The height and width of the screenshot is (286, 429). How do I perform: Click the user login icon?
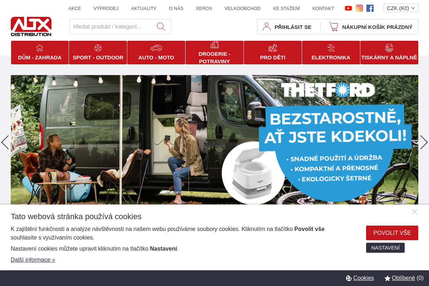267,27
